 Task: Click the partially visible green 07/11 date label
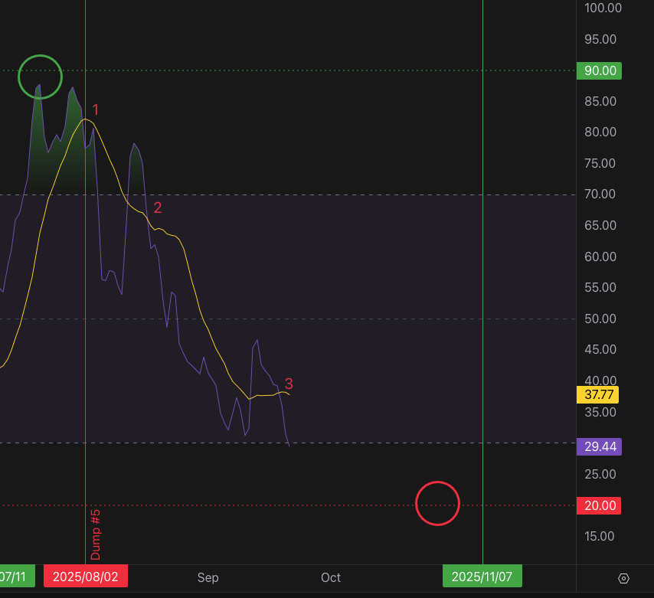point(16,577)
